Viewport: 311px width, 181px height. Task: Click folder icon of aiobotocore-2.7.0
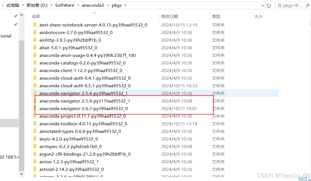coord(35,32)
